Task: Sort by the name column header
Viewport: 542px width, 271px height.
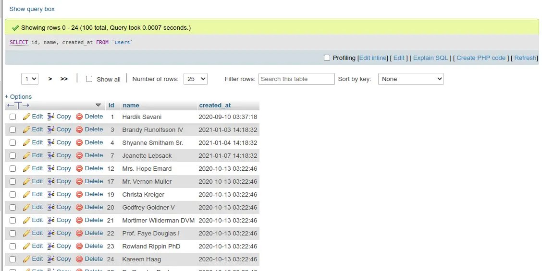Action: [x=131, y=106]
